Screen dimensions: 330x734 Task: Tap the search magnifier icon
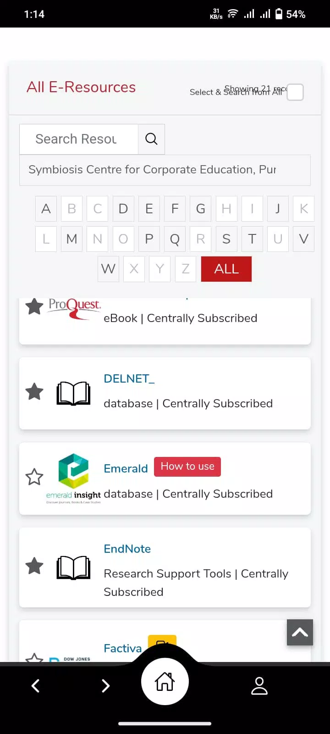coord(151,139)
